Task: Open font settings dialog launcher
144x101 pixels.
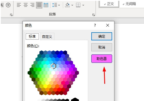Action: pos(11,15)
